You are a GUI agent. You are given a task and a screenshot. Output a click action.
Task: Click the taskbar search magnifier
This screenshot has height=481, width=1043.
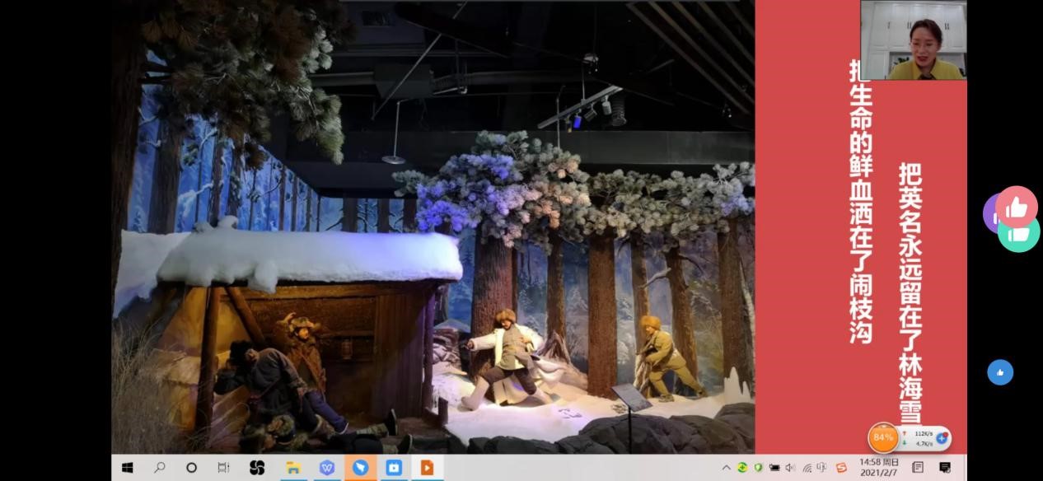coord(159,468)
